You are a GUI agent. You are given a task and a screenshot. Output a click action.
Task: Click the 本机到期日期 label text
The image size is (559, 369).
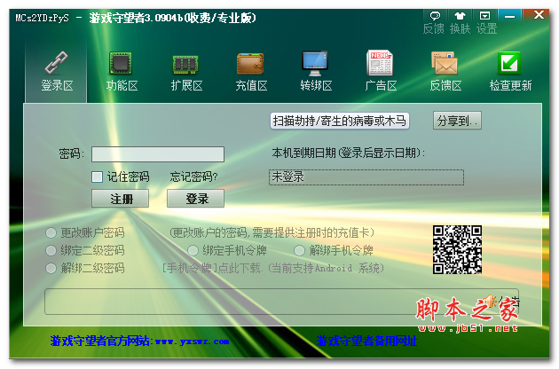tap(349, 153)
